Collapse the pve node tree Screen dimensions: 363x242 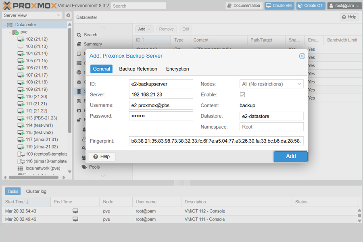click(10, 32)
